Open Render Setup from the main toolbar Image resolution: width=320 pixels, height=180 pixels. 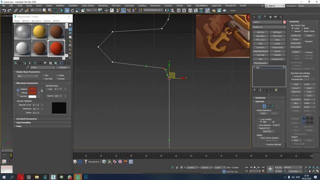213,10
